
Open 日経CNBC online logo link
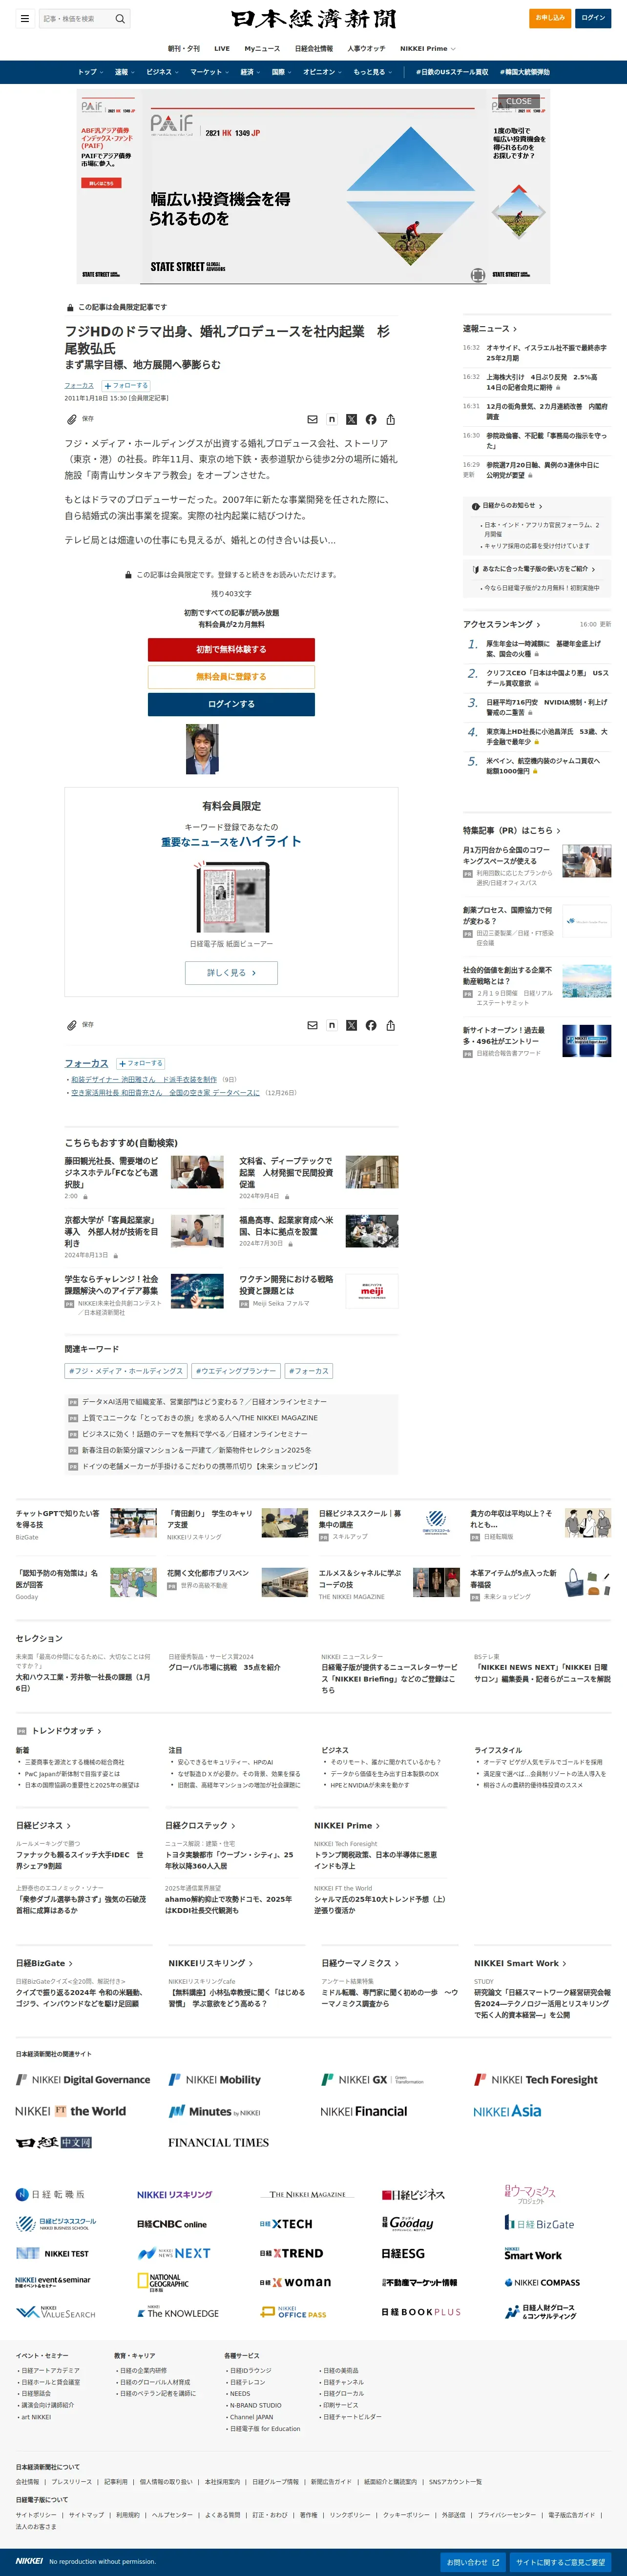coord(172,2225)
